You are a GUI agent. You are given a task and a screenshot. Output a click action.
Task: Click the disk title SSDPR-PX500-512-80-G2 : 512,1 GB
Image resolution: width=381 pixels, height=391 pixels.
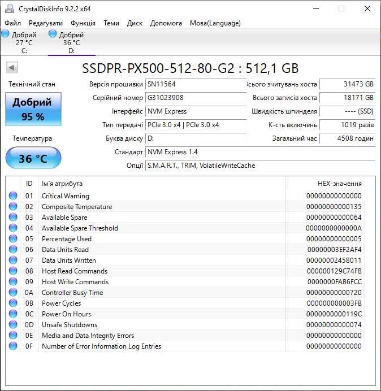coord(190,68)
